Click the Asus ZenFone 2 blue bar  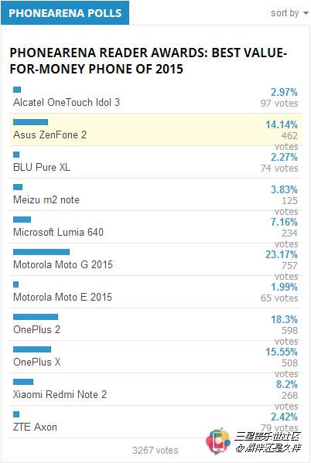coord(30,122)
